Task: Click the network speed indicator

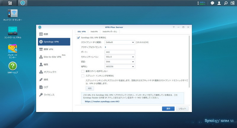Action: point(201,3)
